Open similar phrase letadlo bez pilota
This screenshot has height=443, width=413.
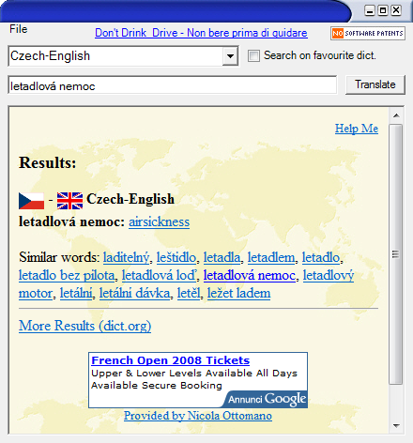pyautogui.click(x=67, y=275)
